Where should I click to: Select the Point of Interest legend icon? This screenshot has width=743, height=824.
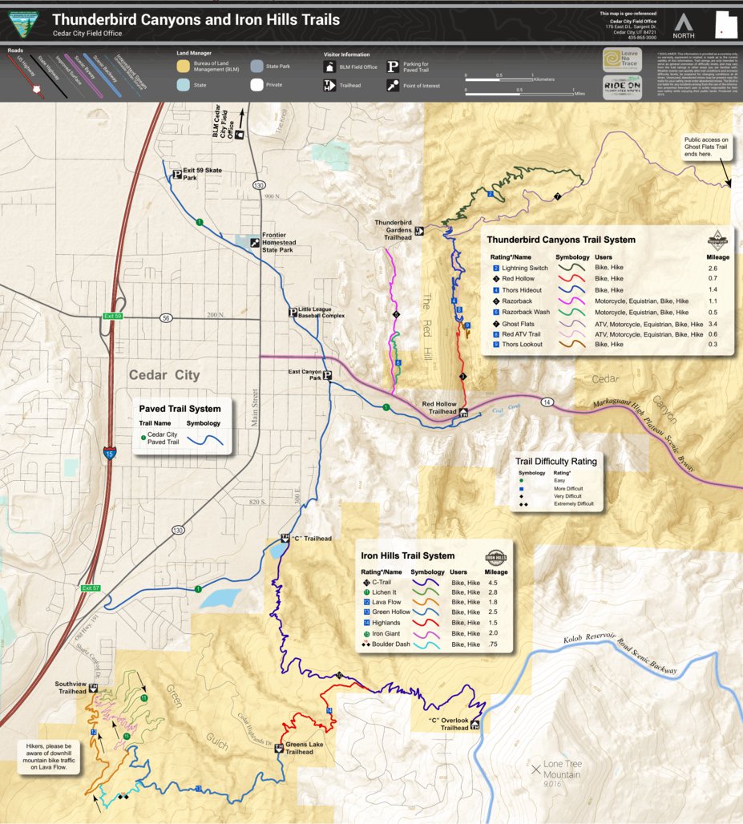393,85
